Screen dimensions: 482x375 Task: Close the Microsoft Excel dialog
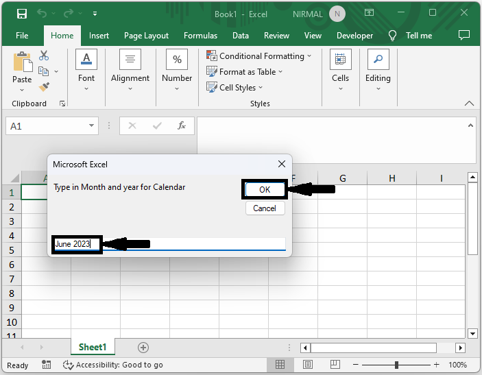pyautogui.click(x=282, y=164)
